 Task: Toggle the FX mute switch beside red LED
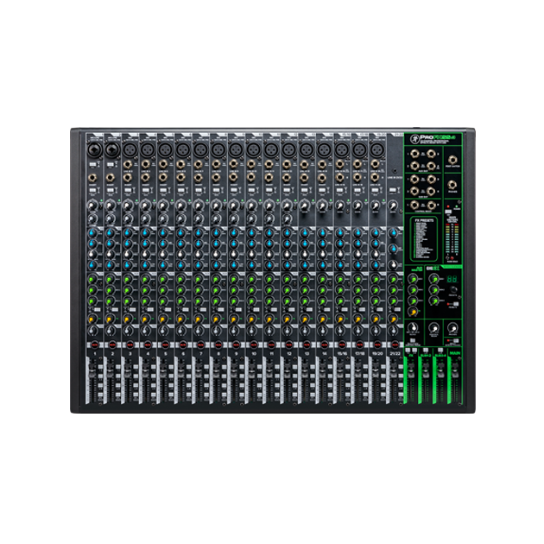point(456,304)
